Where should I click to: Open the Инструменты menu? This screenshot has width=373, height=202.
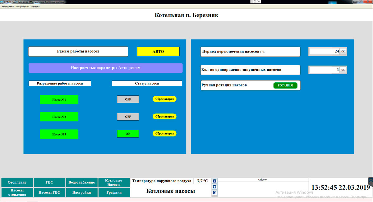click(22, 6)
